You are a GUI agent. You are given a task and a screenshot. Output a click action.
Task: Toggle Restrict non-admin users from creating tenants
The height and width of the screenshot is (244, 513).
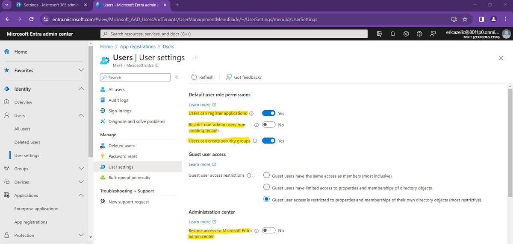tap(268, 125)
